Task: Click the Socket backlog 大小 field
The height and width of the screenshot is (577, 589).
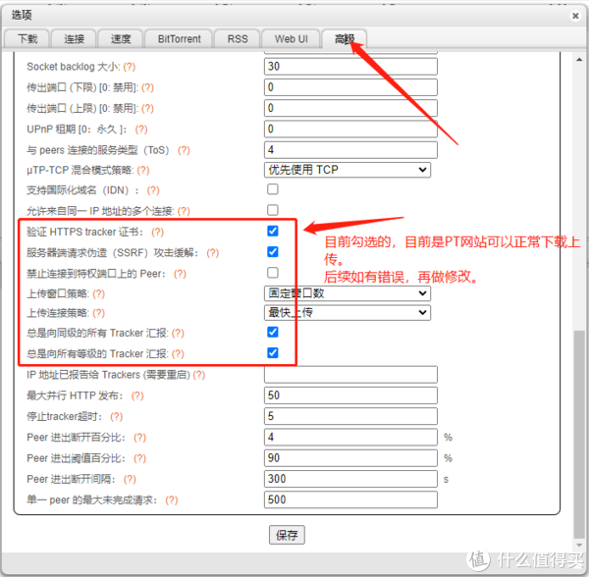Action: tap(350, 67)
